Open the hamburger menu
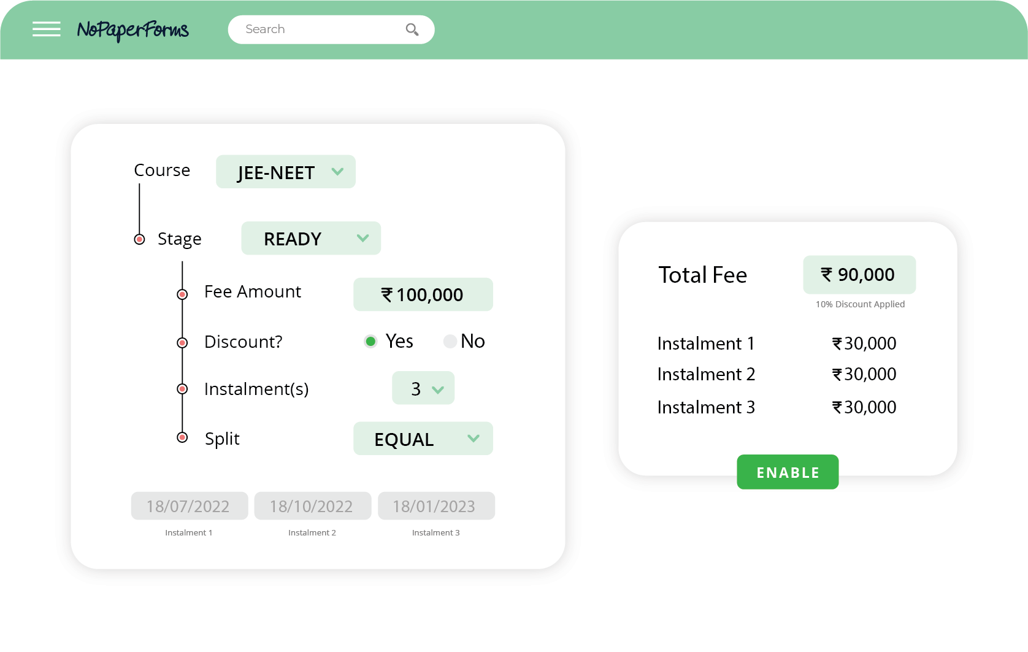 click(47, 29)
